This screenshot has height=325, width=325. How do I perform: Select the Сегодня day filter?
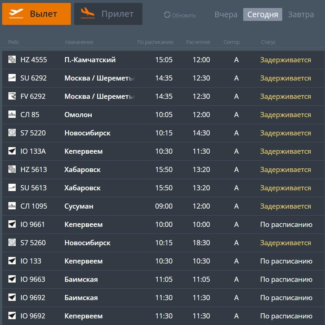tap(263, 15)
